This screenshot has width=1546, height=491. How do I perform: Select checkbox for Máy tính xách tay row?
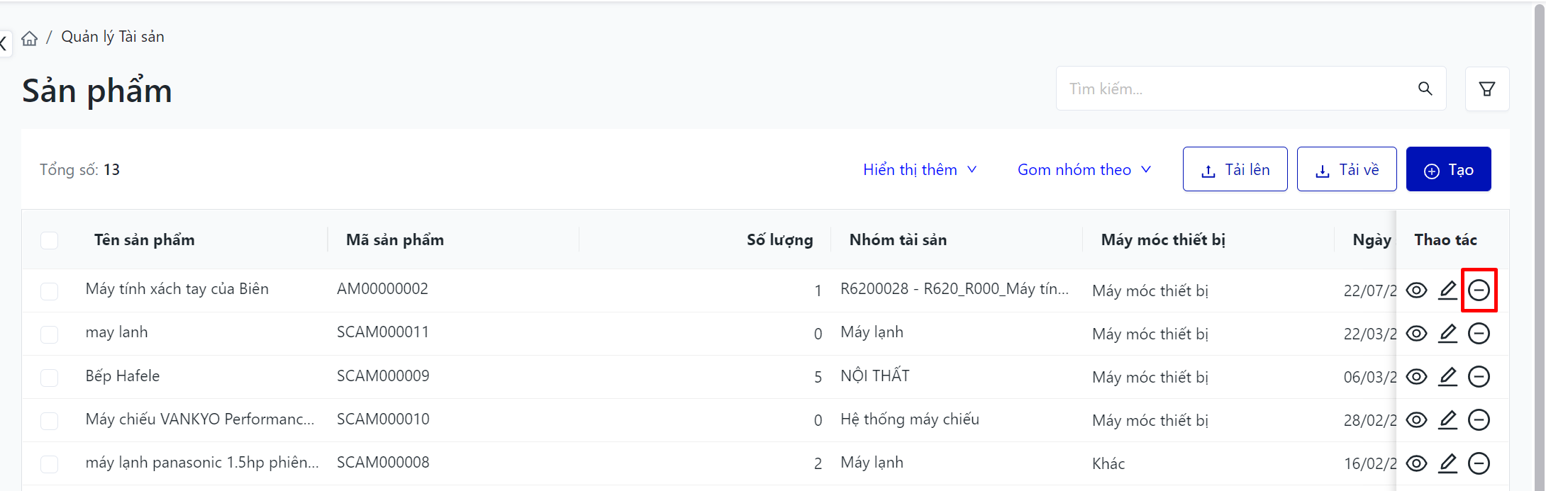click(50, 291)
